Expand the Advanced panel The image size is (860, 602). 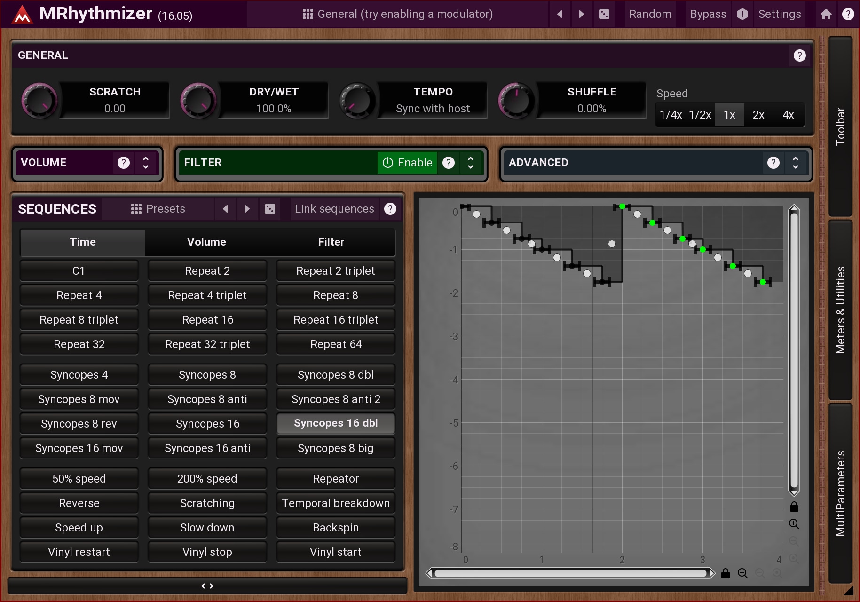796,163
